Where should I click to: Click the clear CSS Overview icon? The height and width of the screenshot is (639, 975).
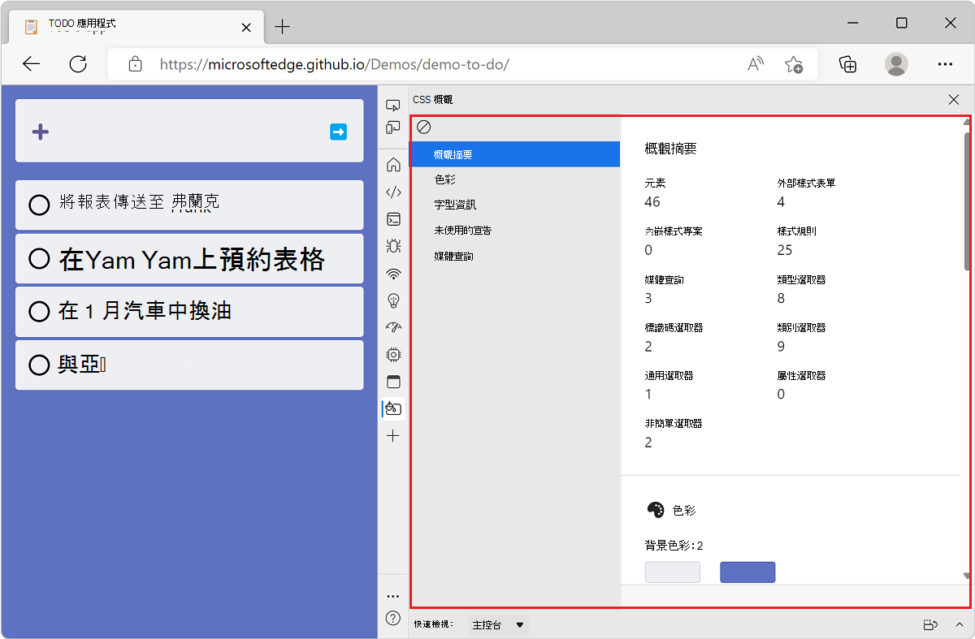(424, 127)
